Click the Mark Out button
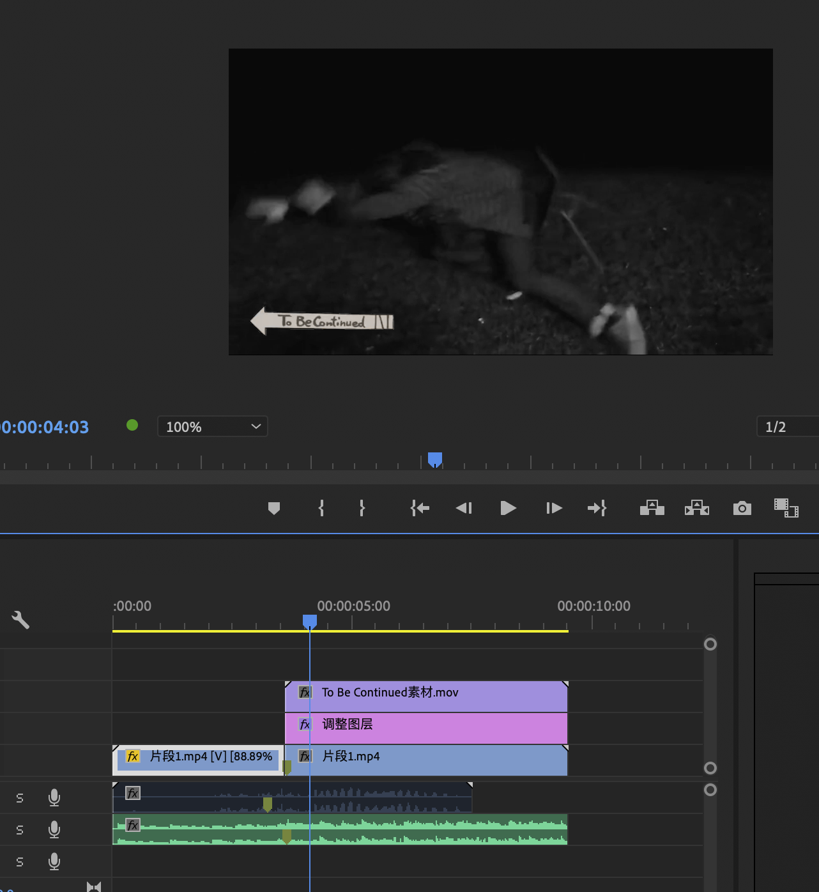The image size is (819, 892). click(362, 508)
